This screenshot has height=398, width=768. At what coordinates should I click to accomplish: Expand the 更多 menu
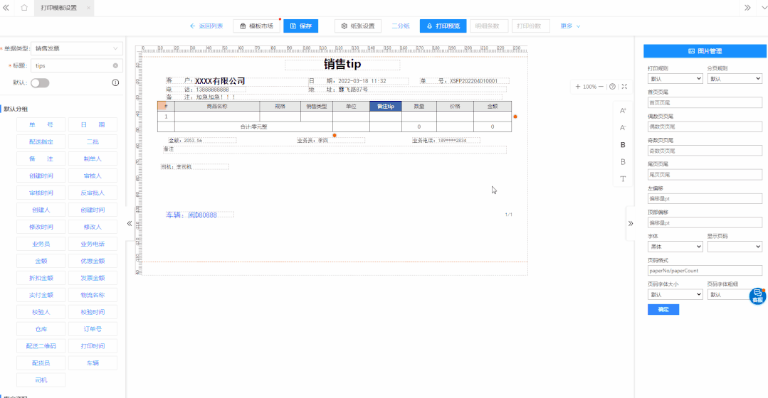point(570,26)
